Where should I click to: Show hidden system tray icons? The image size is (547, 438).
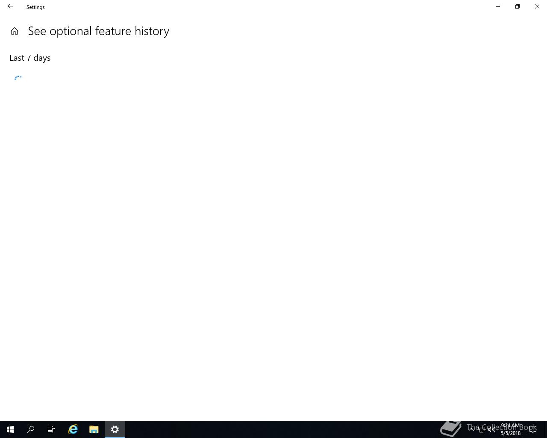point(471,429)
